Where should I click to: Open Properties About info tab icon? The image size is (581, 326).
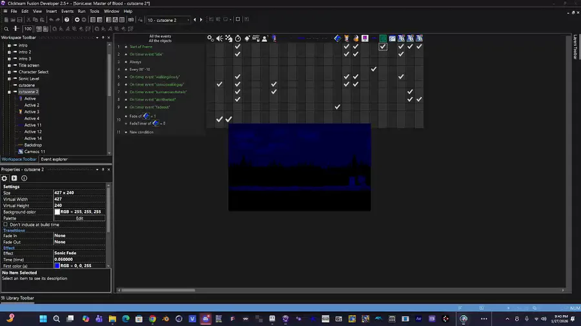[x=24, y=178]
